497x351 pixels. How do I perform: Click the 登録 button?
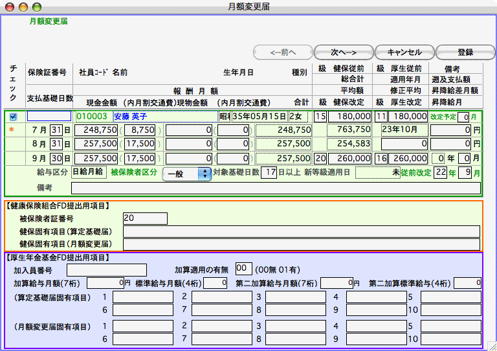click(x=465, y=52)
